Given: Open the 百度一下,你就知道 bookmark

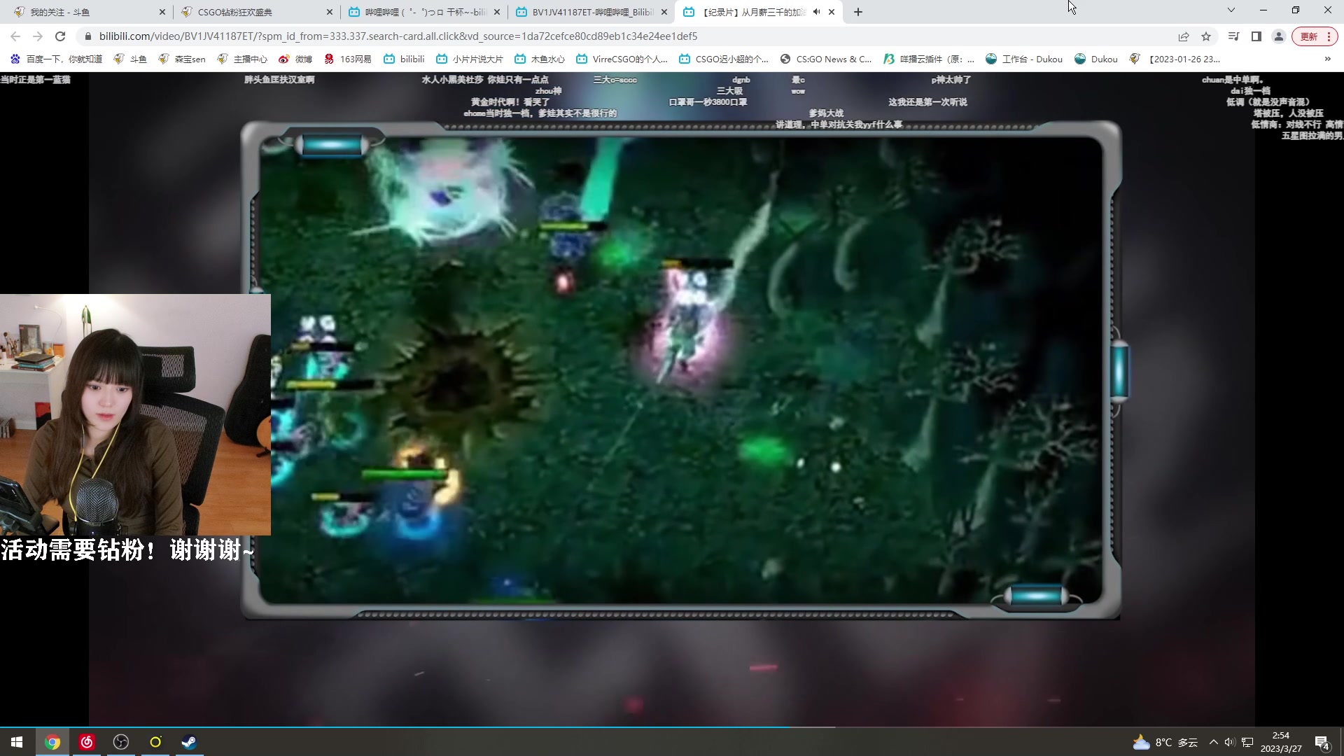Looking at the screenshot, I should click(x=56, y=59).
